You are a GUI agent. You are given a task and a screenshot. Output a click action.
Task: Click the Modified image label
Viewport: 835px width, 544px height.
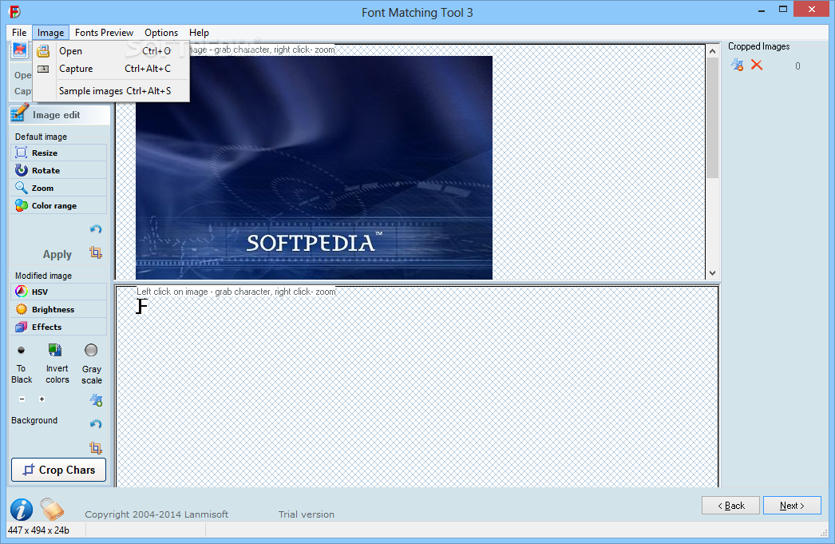pos(43,276)
